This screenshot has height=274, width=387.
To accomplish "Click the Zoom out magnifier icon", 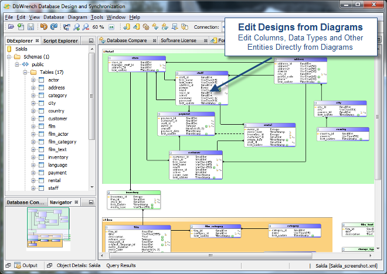I will click(x=84, y=27).
